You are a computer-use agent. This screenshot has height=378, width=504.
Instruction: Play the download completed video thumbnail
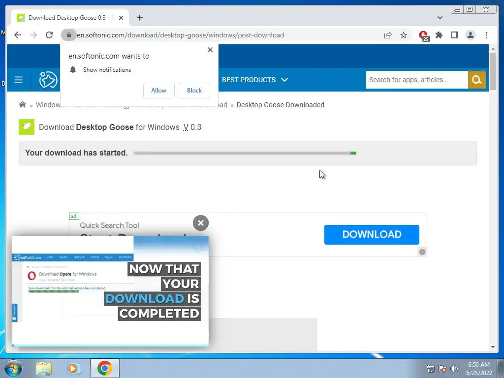pos(110,291)
